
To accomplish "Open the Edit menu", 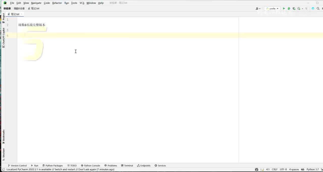I will pos(19,3).
